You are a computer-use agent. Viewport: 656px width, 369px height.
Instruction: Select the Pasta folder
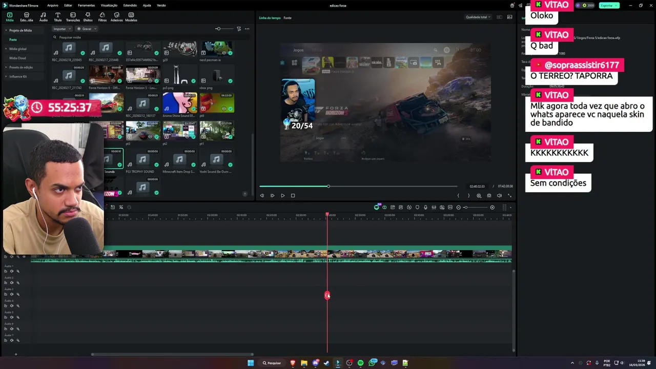[13, 39]
